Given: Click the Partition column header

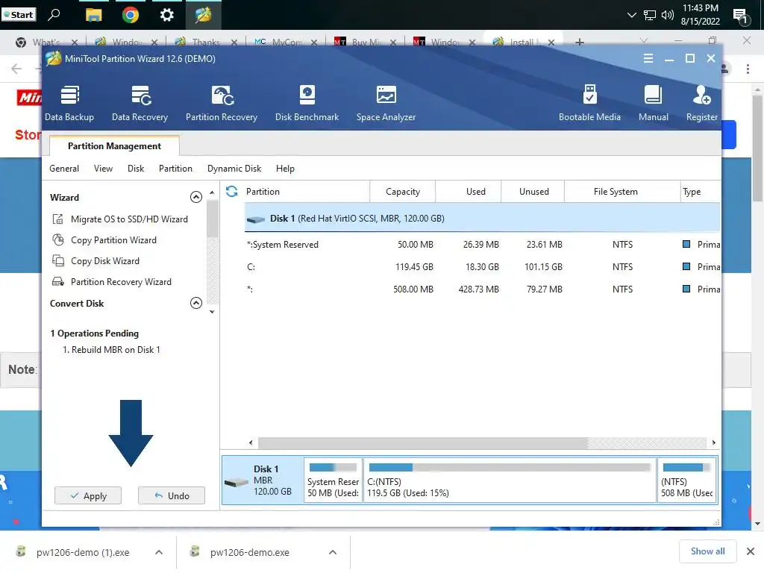Looking at the screenshot, I should tap(306, 192).
